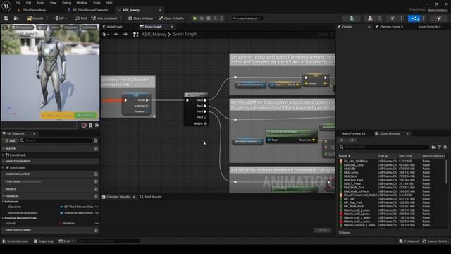Click the Stop simulation icon

(x=209, y=18)
